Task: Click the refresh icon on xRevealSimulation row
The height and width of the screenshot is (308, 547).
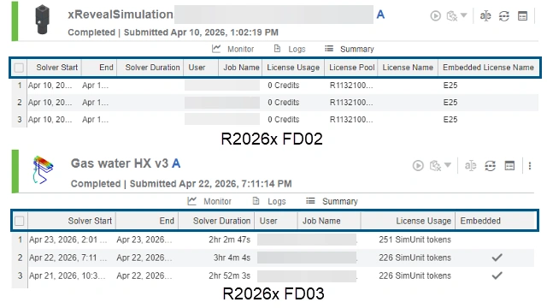Action: 503,15
